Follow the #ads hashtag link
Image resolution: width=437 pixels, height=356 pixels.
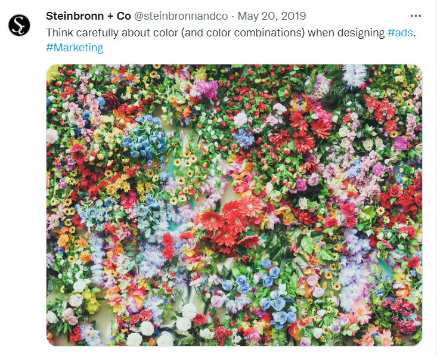(x=400, y=33)
